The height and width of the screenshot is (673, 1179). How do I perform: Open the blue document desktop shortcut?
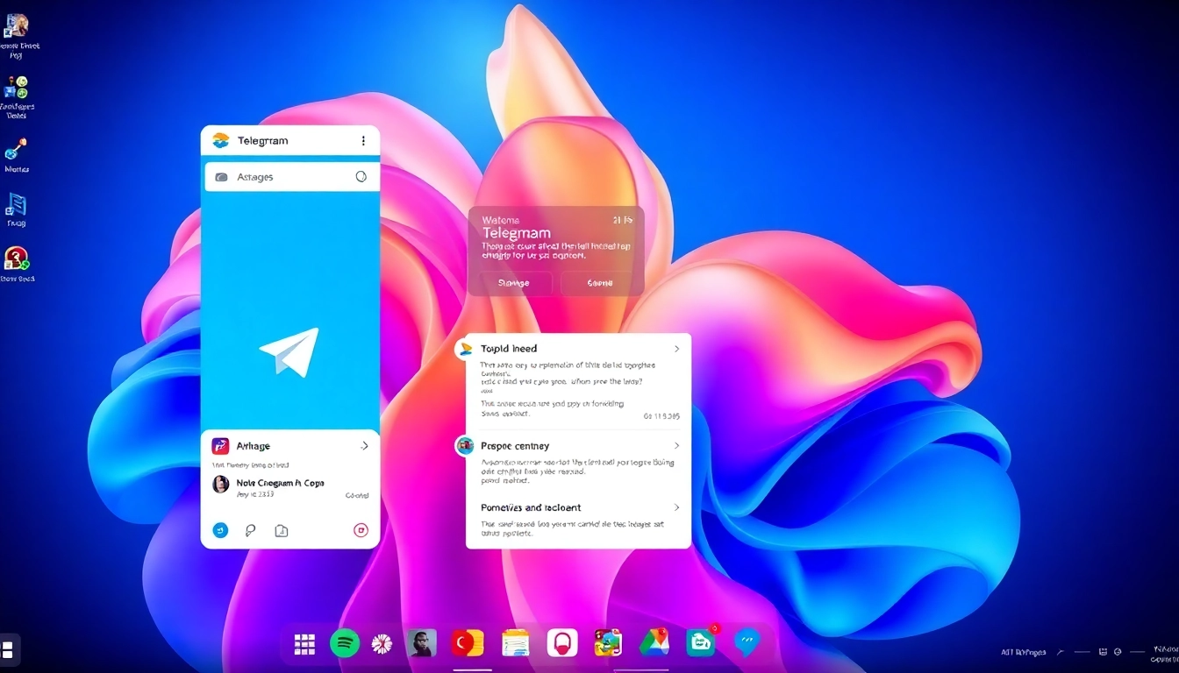(x=16, y=204)
